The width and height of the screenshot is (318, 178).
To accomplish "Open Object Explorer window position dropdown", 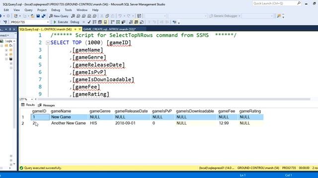I will coord(6,30).
